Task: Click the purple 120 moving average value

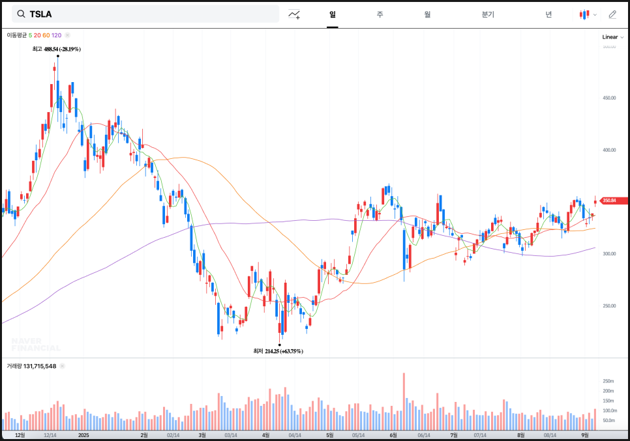Action: (57, 35)
